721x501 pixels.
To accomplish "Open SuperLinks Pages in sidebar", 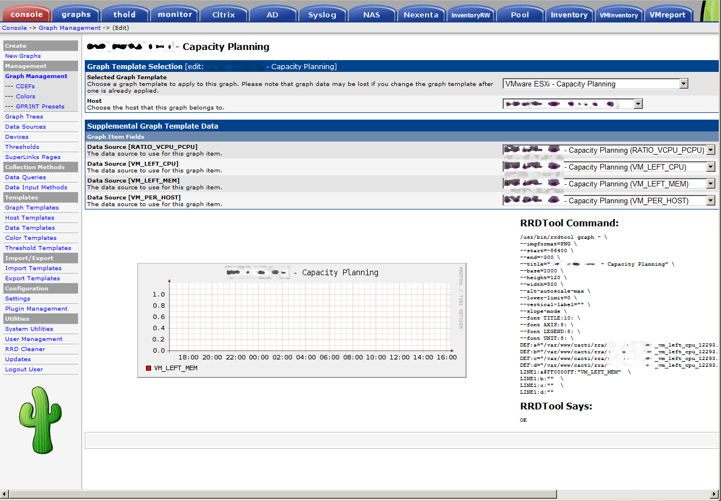I will tap(33, 157).
